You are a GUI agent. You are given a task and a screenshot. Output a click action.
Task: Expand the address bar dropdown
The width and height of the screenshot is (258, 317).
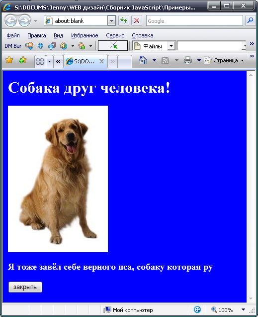click(x=111, y=21)
